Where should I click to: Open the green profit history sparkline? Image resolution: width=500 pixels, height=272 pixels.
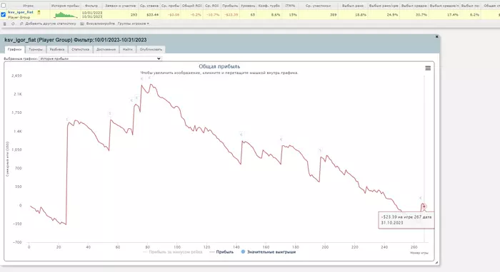66,15
